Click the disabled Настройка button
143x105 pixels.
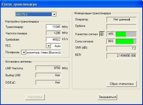(x=35, y=97)
